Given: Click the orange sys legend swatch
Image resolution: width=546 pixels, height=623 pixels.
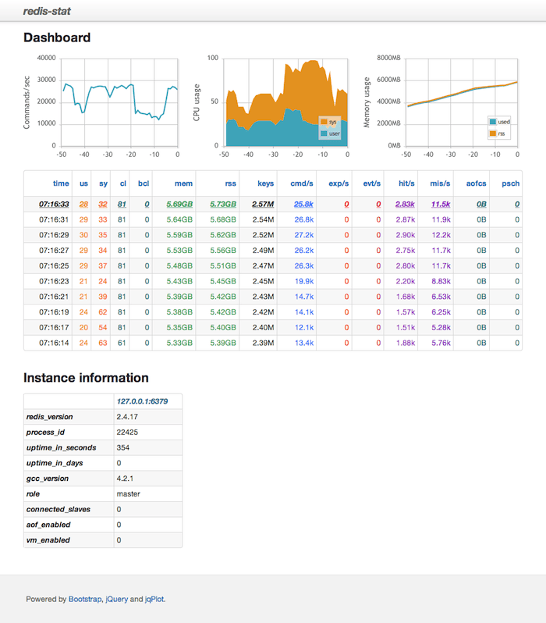Looking at the screenshot, I should tap(324, 123).
